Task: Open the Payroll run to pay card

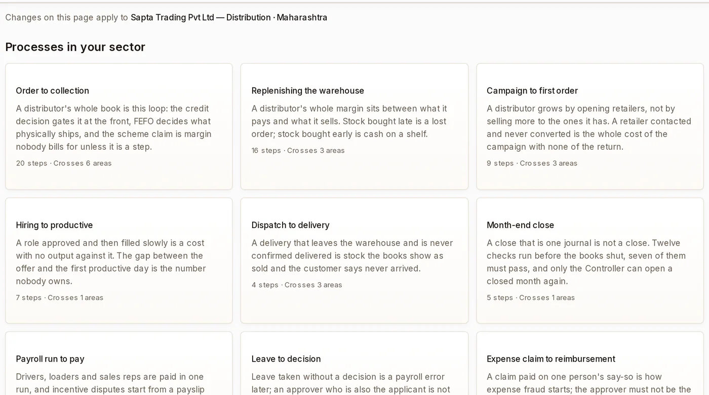Action: (x=119, y=364)
